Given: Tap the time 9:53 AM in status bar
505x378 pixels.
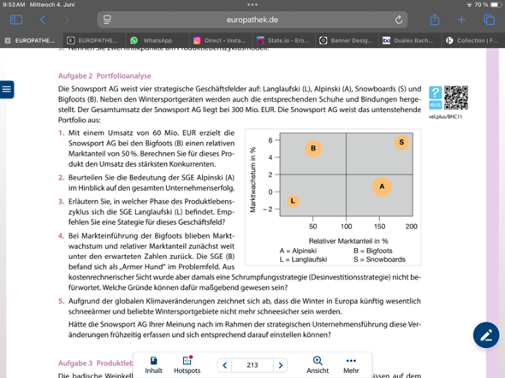Looking at the screenshot, I should pyautogui.click(x=14, y=5).
